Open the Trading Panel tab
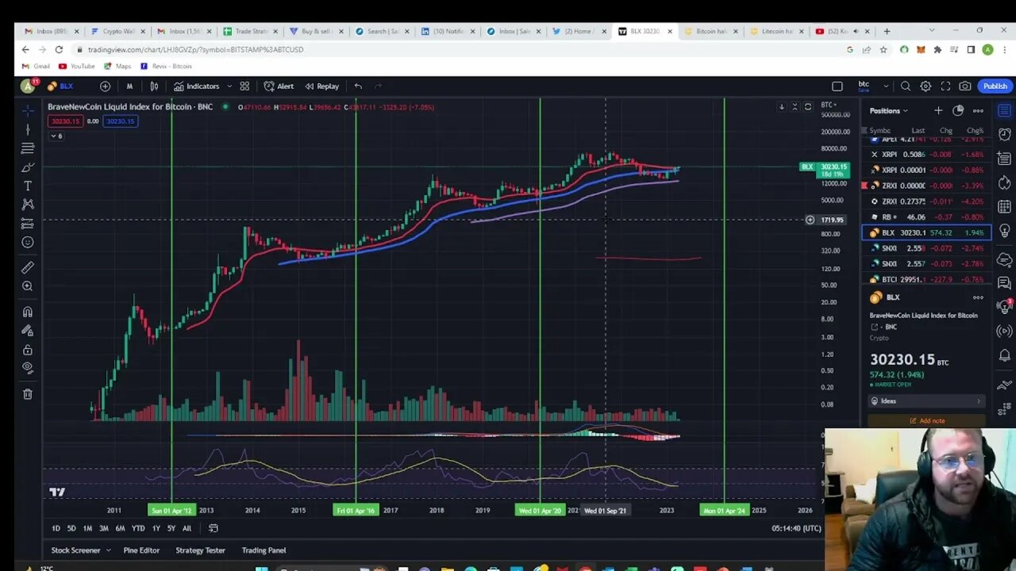 (264, 550)
